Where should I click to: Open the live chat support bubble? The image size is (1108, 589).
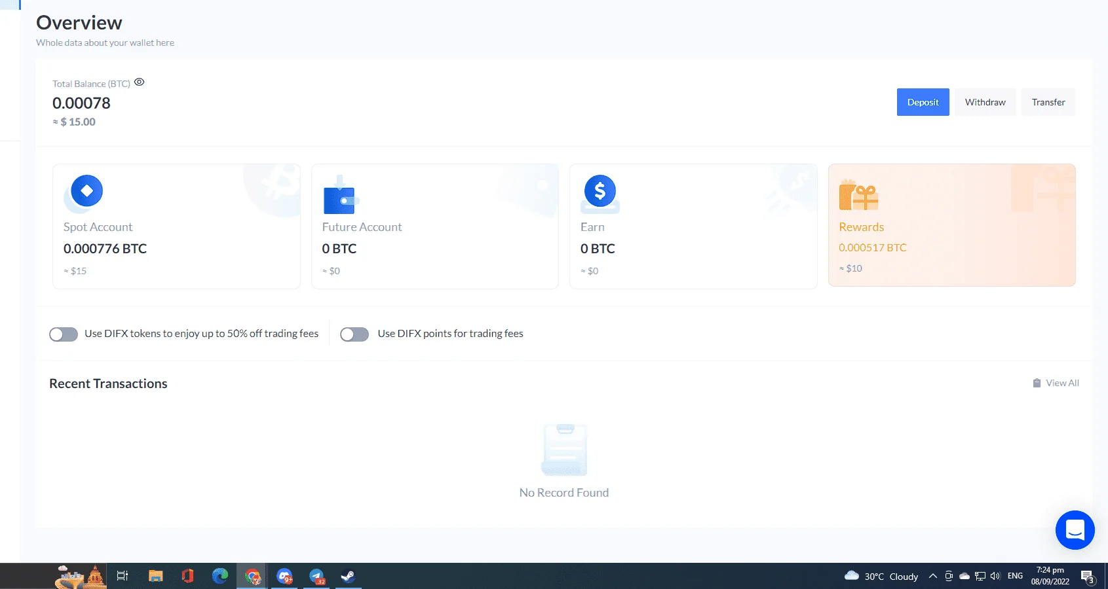pyautogui.click(x=1075, y=530)
